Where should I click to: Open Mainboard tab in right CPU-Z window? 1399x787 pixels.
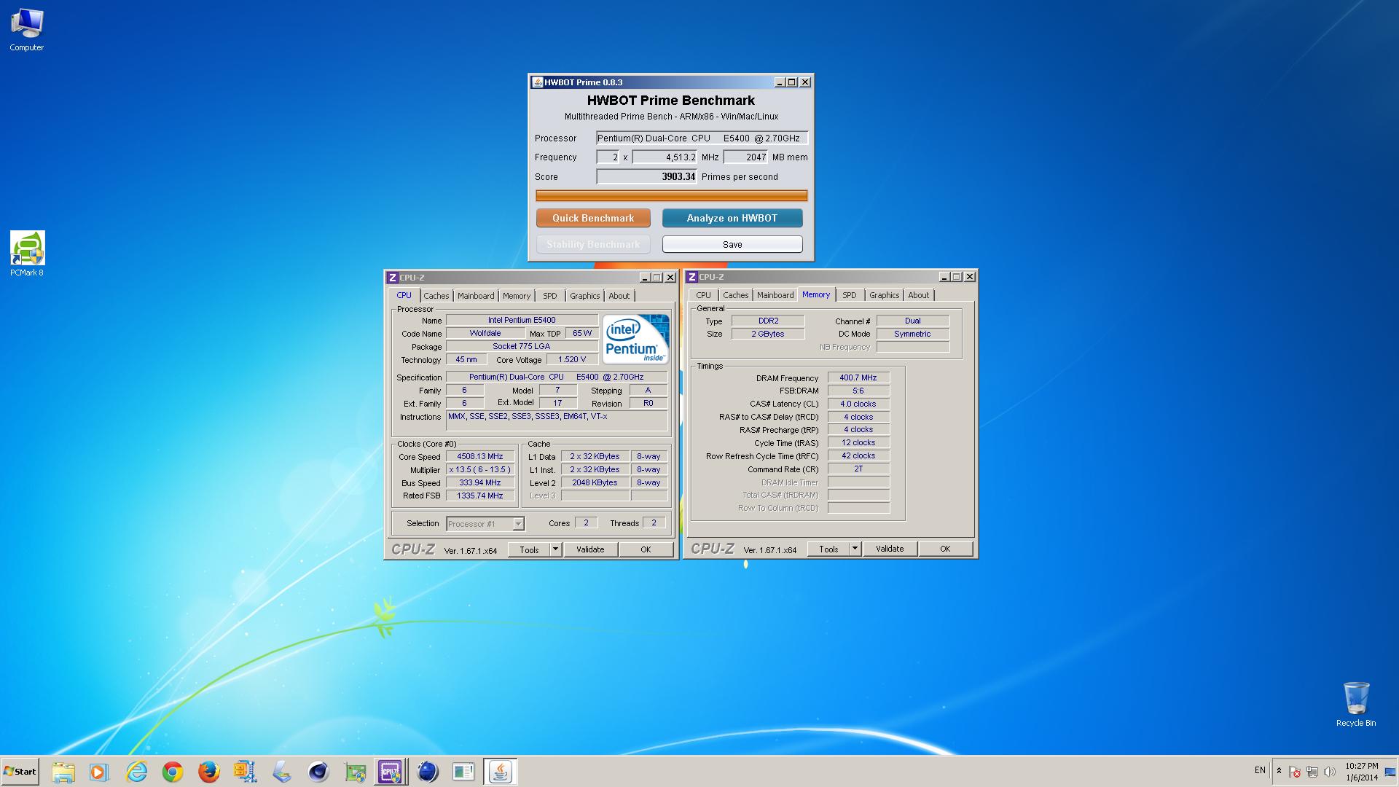775,295
